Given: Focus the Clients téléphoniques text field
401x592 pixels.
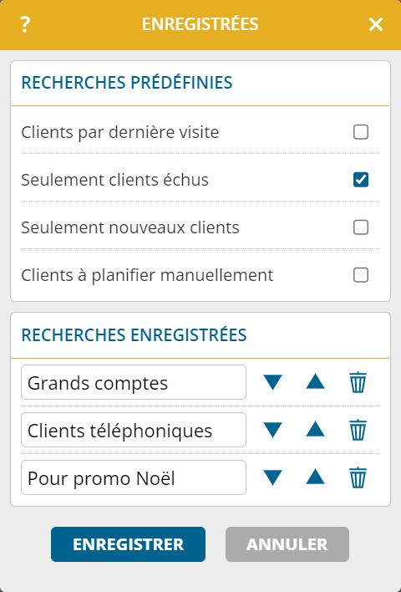Looking at the screenshot, I should point(134,430).
